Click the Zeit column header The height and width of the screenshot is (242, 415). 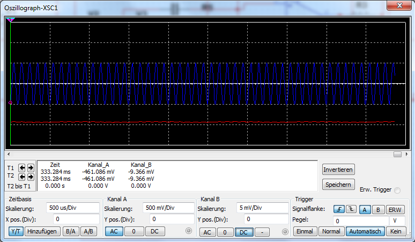[x=55, y=165]
